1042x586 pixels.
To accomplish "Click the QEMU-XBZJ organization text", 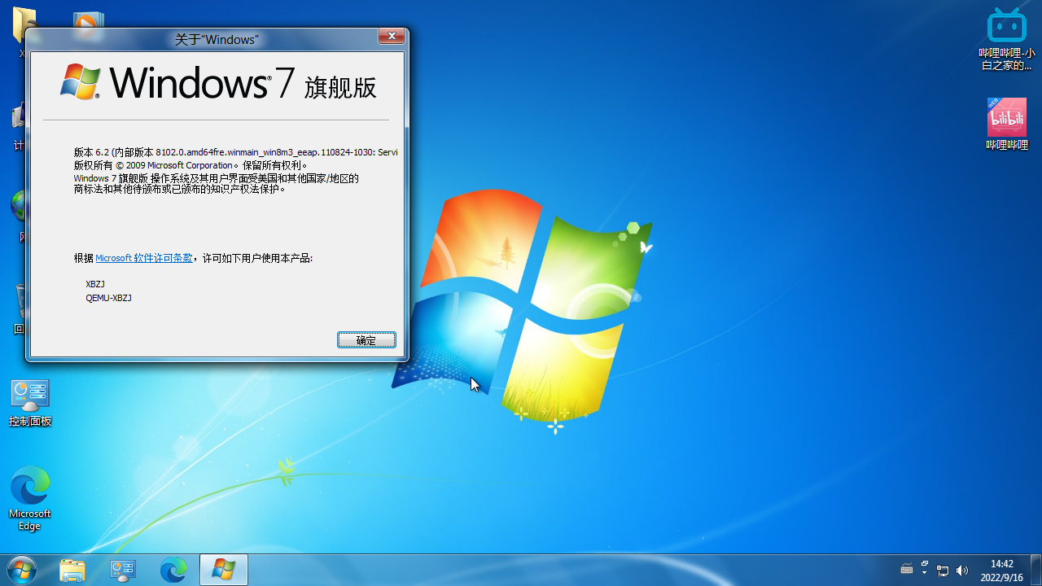I will click(x=108, y=298).
